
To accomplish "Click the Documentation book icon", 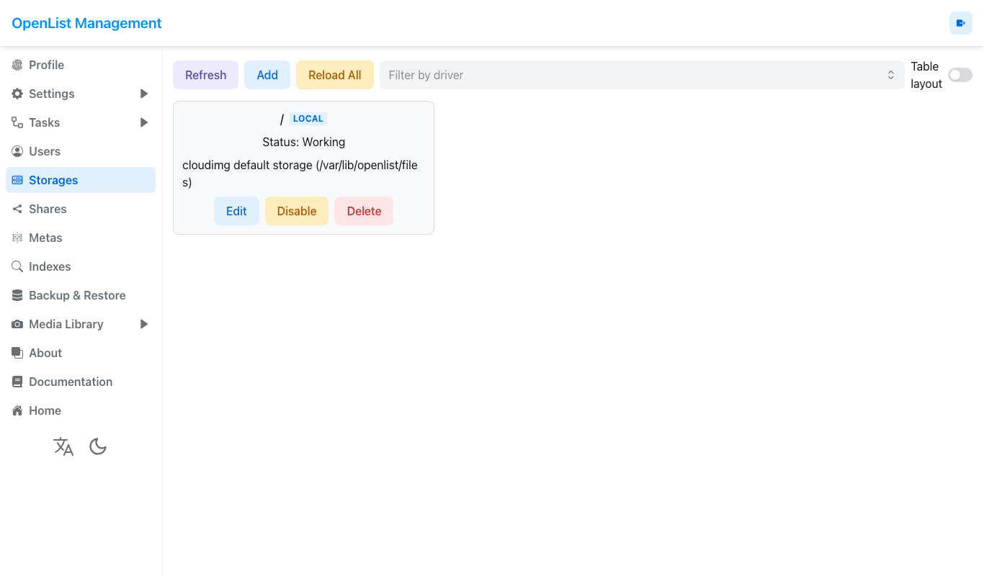I will [17, 382].
